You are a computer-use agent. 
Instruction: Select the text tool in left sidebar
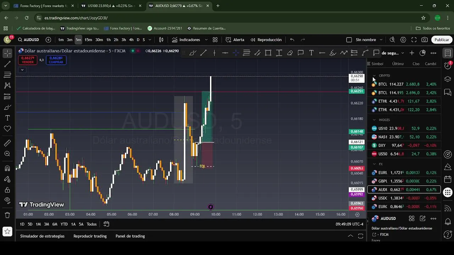click(x=7, y=118)
